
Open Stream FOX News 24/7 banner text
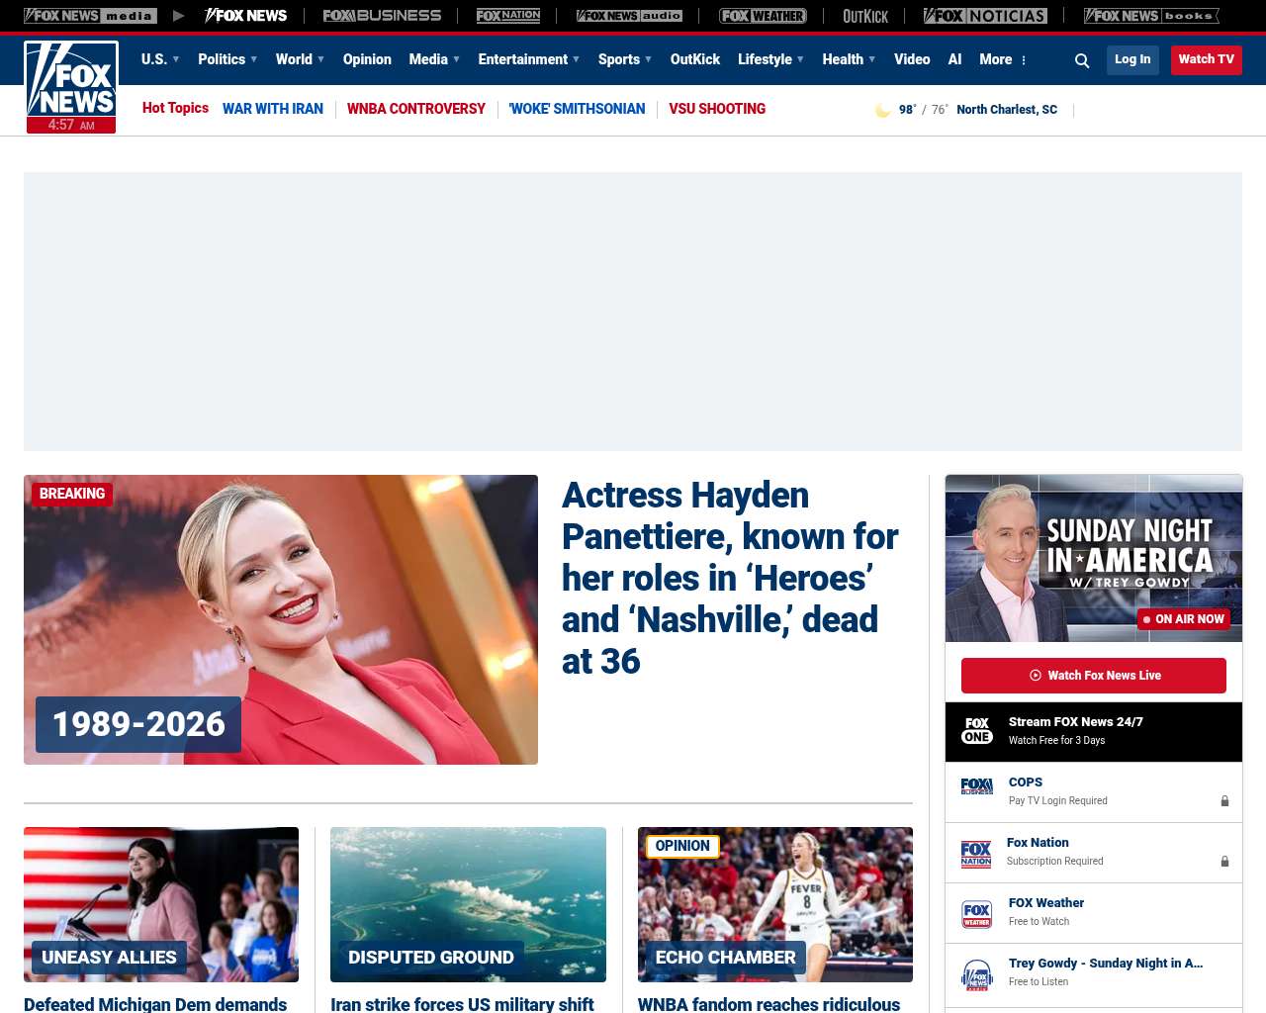(1076, 722)
